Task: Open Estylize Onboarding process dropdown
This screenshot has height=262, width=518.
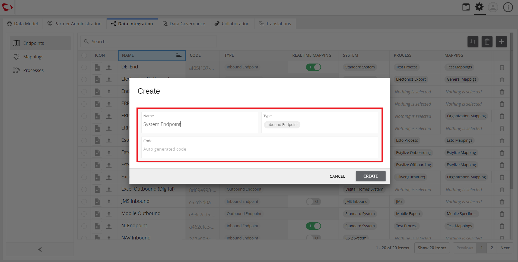Action: click(413, 153)
